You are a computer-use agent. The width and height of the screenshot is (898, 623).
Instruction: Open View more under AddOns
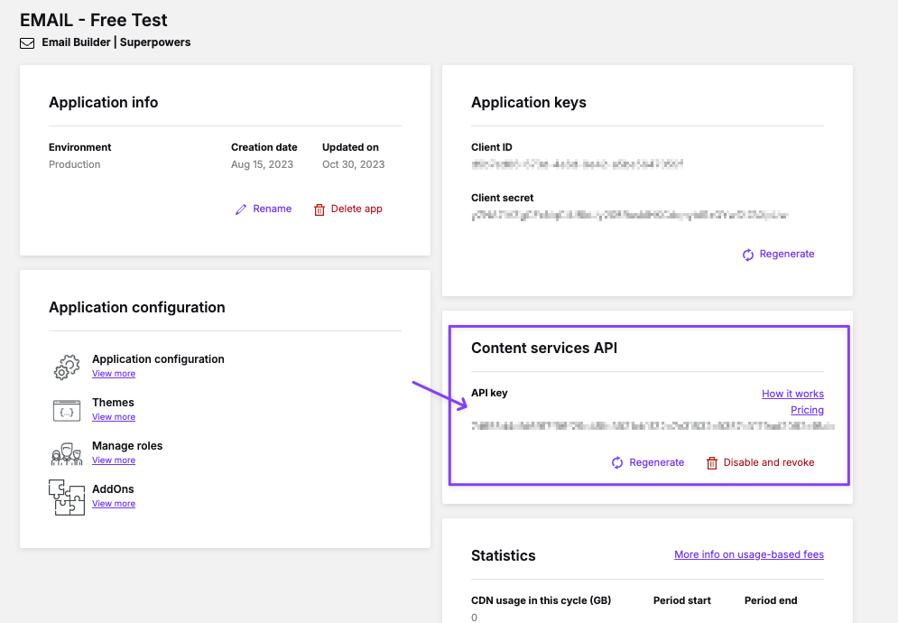(114, 504)
